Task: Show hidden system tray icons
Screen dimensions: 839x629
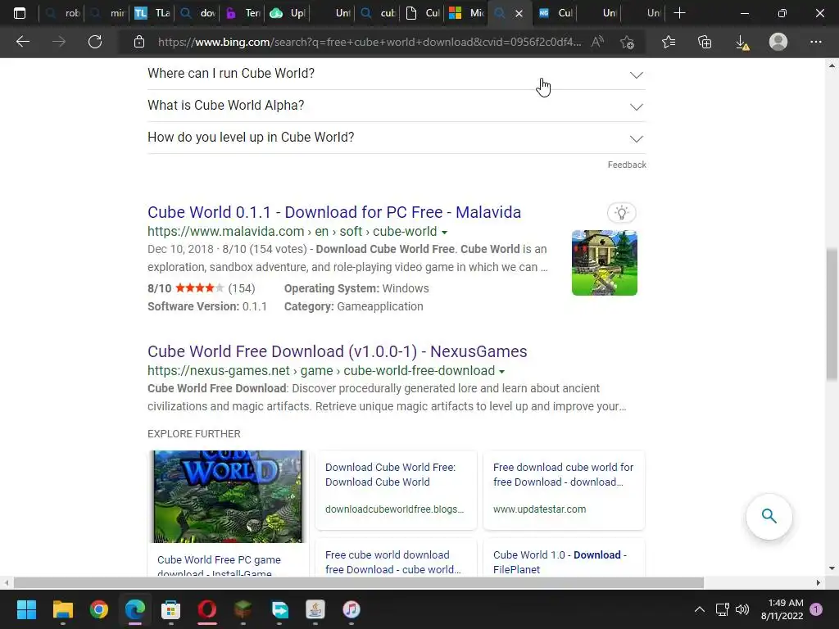Action: [x=700, y=609]
